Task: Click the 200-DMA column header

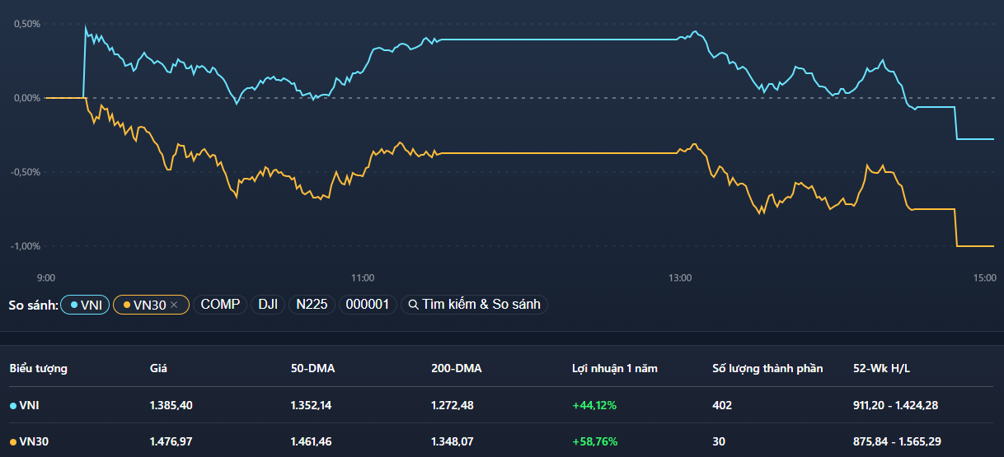Action: 456,368
